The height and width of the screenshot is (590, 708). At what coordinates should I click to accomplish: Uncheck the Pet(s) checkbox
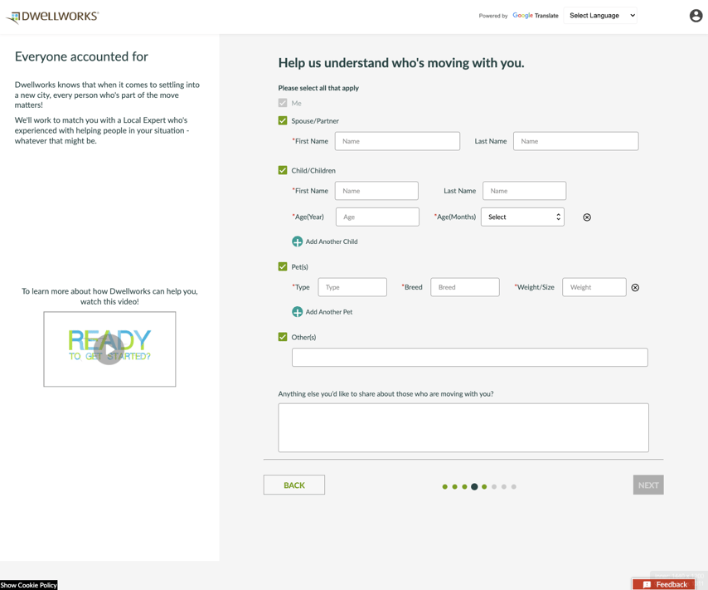point(283,266)
